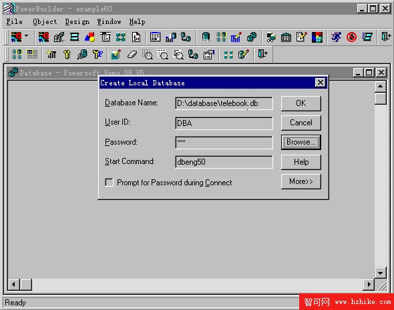This screenshot has height=310, width=394.
Task: Open the stacked-cubes user object painter icon
Action: (59, 37)
